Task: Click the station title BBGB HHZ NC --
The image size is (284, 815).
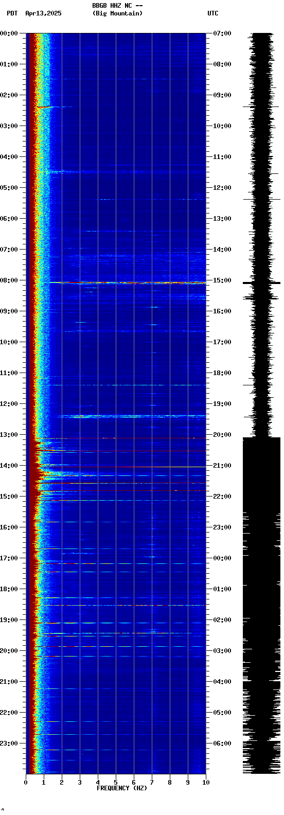Action: click(117, 6)
